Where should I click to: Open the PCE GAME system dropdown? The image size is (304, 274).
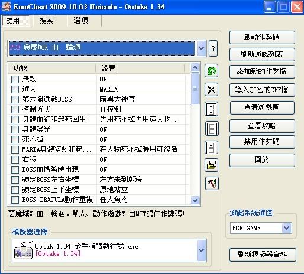287,228
